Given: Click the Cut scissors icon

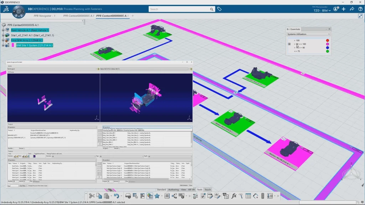Looking at the screenshot, I should pos(92,196).
